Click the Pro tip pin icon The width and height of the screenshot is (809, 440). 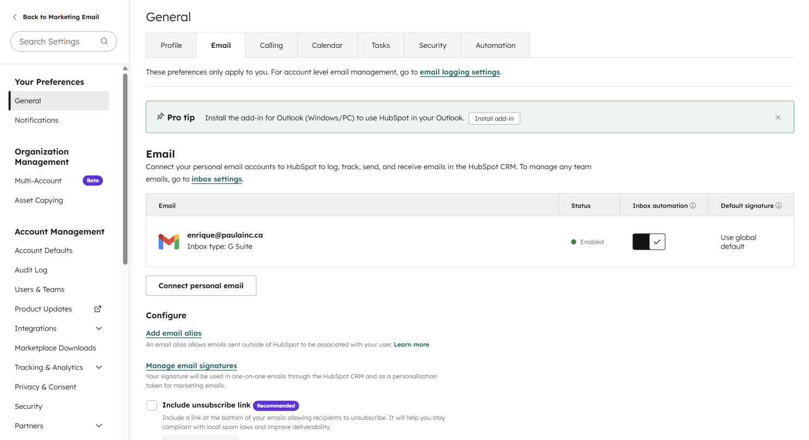pyautogui.click(x=160, y=117)
